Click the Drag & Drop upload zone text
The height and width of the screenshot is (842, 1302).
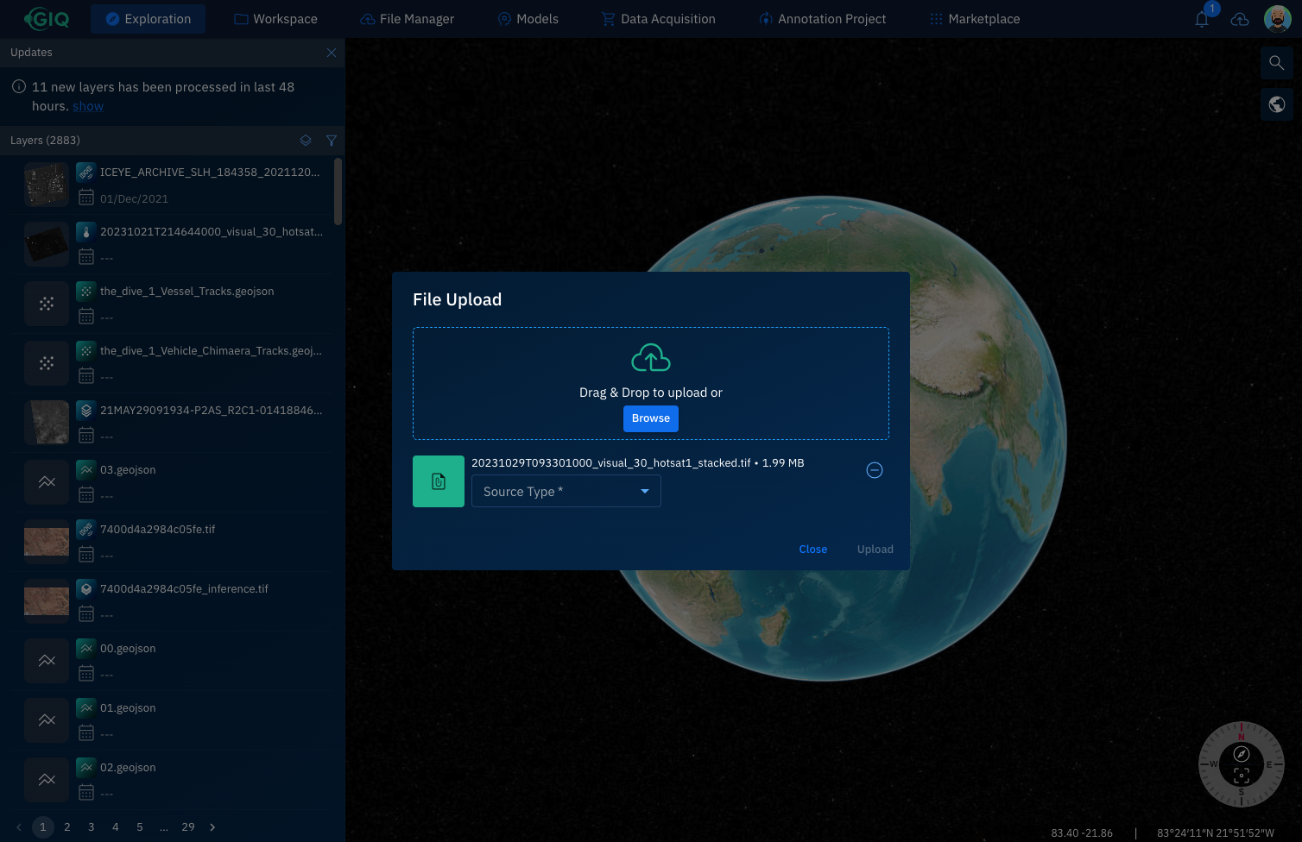pos(651,393)
